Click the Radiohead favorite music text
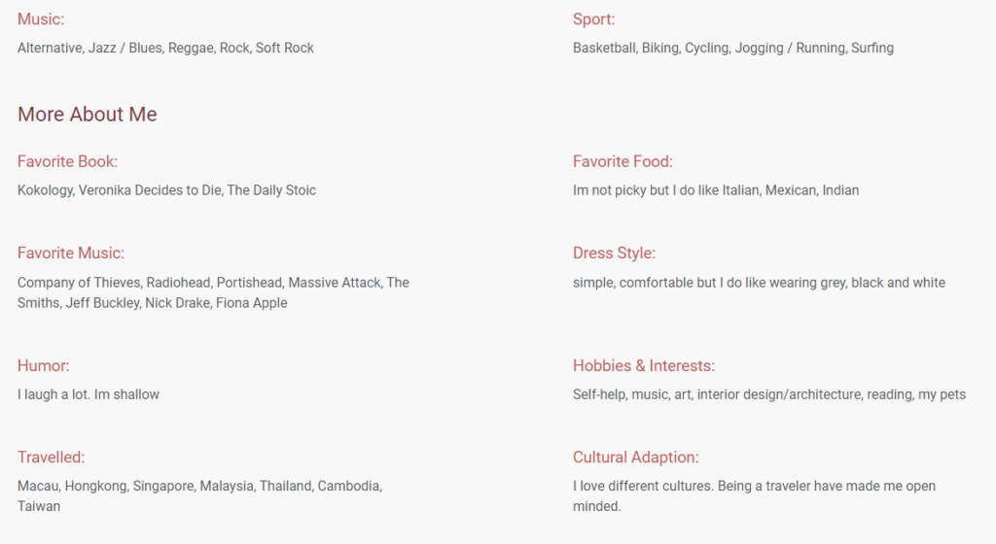996x544 pixels. 213,292
